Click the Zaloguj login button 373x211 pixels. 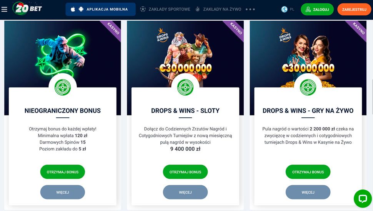pos(317,10)
